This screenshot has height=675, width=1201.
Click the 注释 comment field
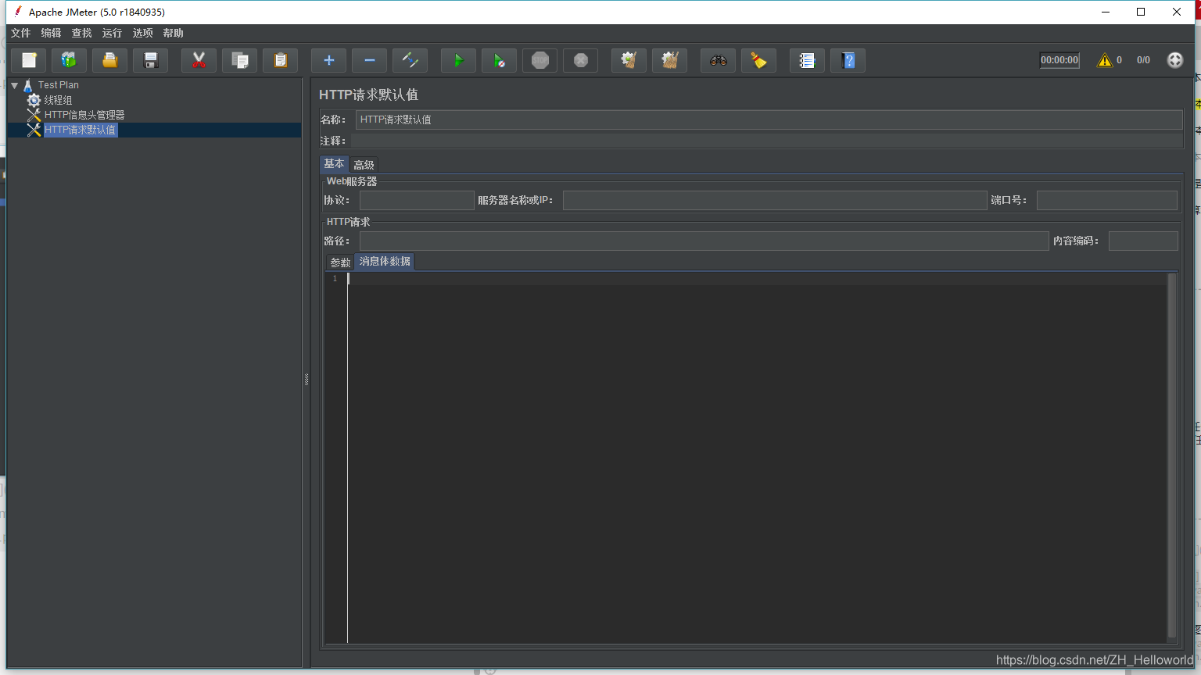(x=766, y=141)
